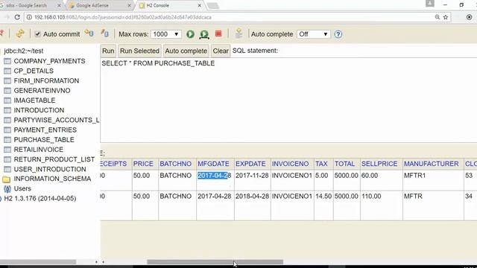Click the Auto complete button
The height and width of the screenshot is (268, 477).
pyautogui.click(x=186, y=51)
